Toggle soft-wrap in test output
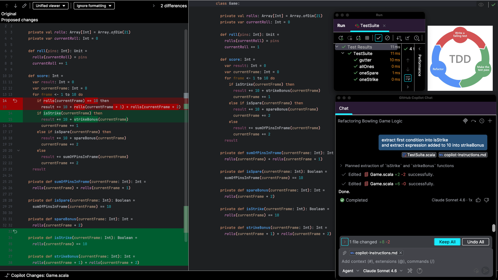498x280 pixels. tap(408, 78)
